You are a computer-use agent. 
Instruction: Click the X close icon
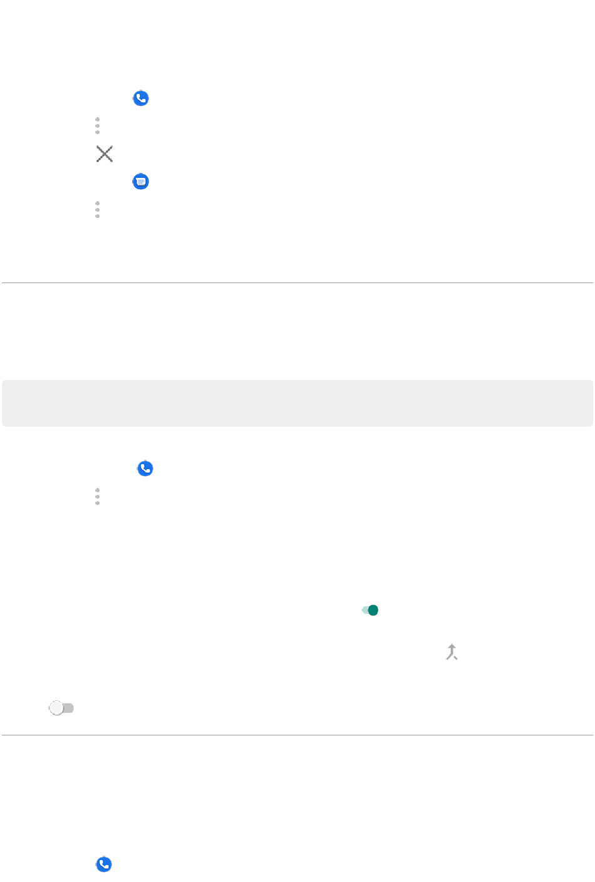click(x=105, y=154)
